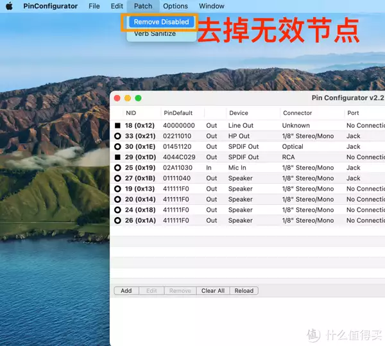The width and height of the screenshot is (385, 346).
Task: Toggle the circle marker for node 26 (0x1A)
Action: [117, 221]
